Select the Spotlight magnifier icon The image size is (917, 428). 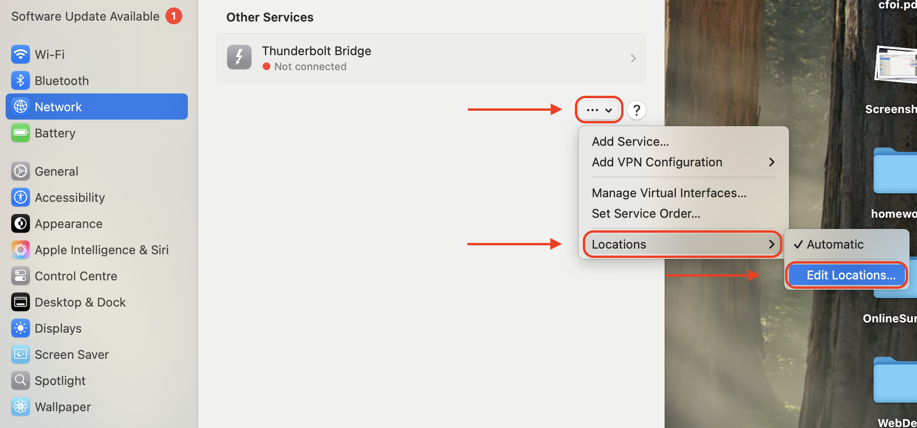(x=20, y=380)
